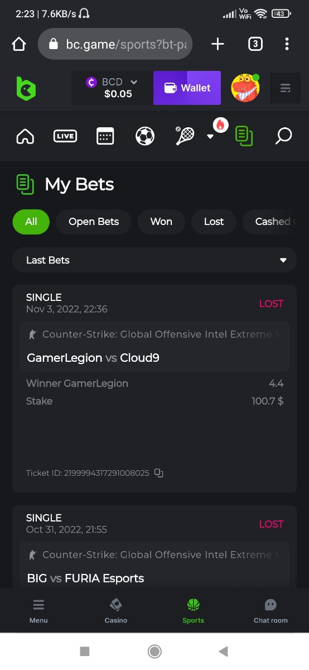
Task: Open the BC.Game green logo home
Action: [26, 88]
